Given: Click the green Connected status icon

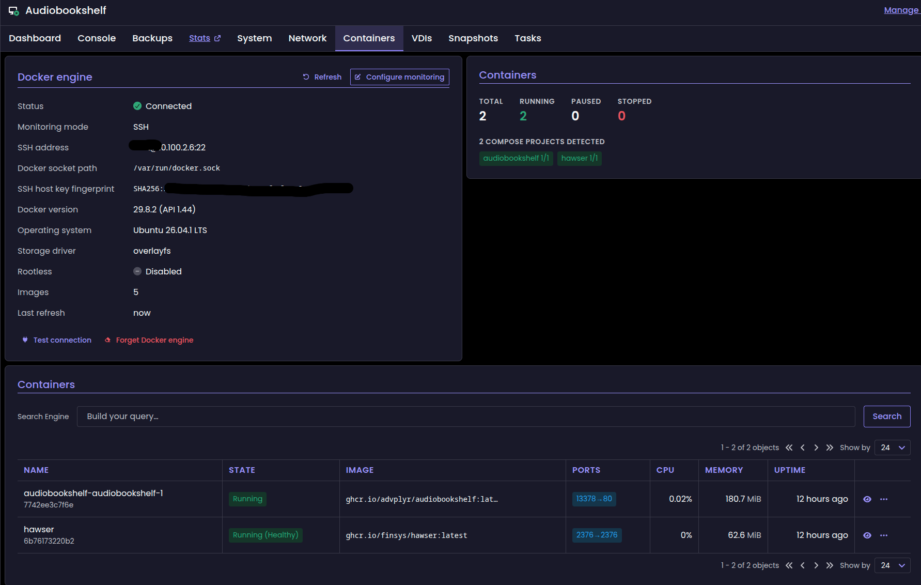Looking at the screenshot, I should point(137,106).
